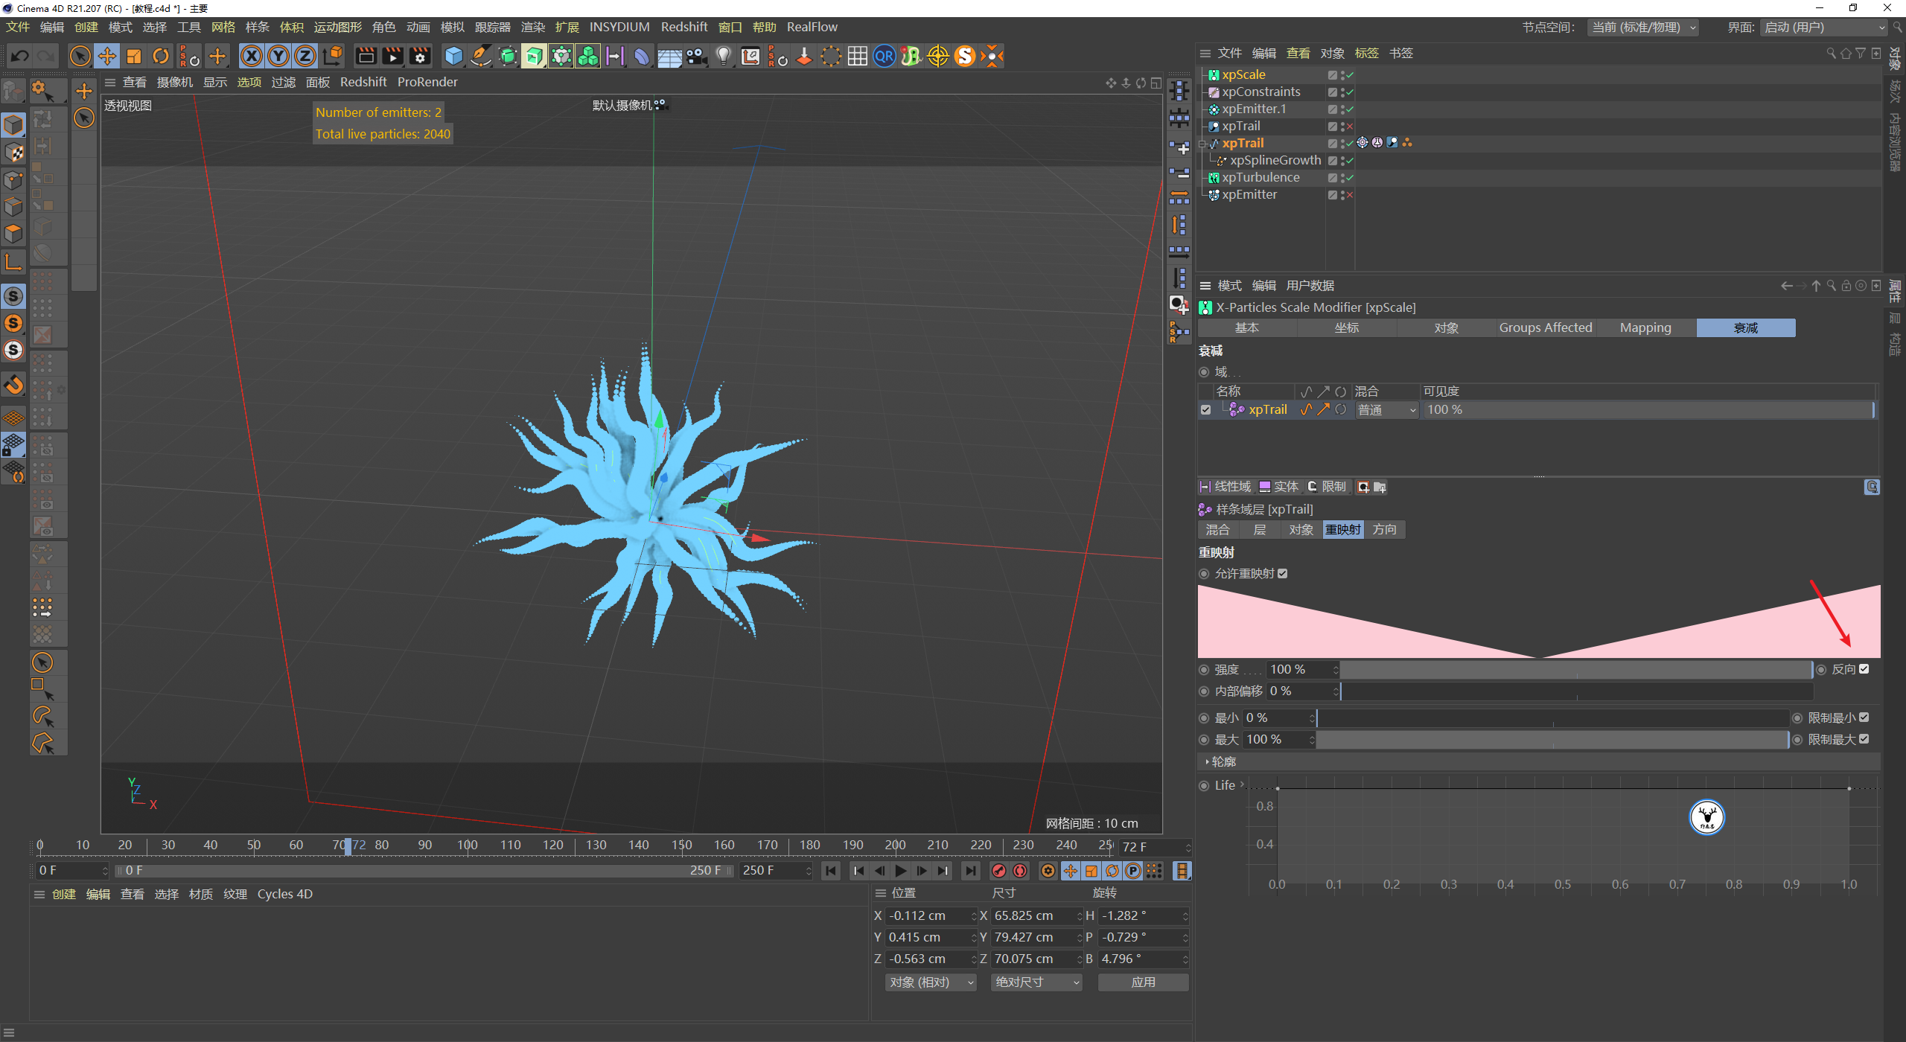Open 线性域 field type button

(1225, 487)
